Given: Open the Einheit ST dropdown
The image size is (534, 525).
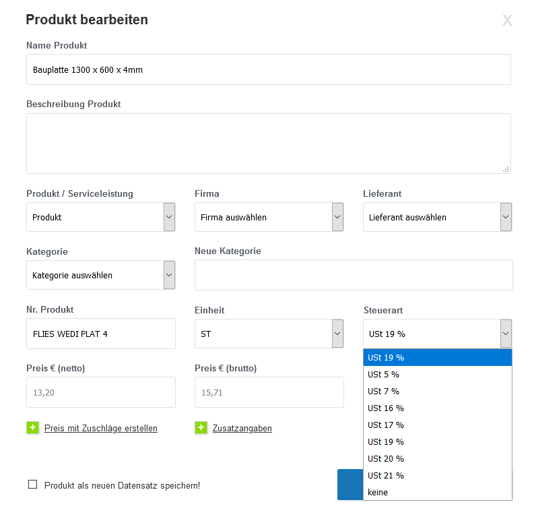Looking at the screenshot, I should pos(269,334).
